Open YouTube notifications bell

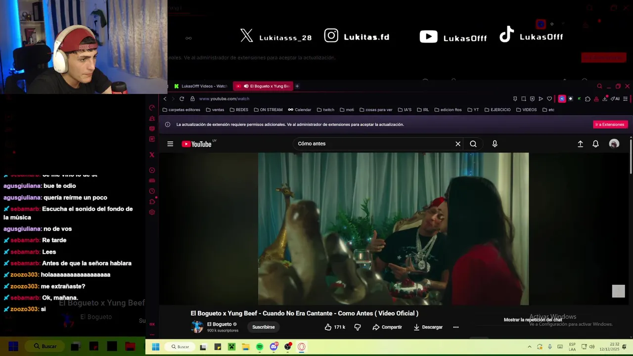[595, 144]
